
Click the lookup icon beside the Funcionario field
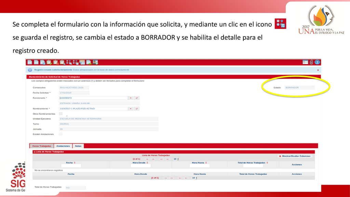pyautogui.click(x=137, y=98)
